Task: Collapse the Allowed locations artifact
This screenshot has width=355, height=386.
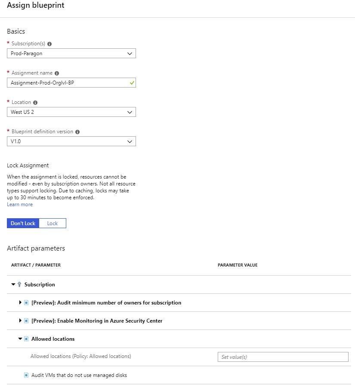Action: [20, 339]
